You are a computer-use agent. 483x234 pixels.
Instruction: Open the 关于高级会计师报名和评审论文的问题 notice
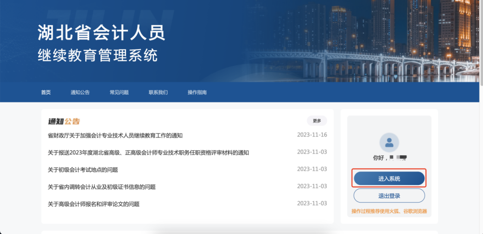pos(94,204)
